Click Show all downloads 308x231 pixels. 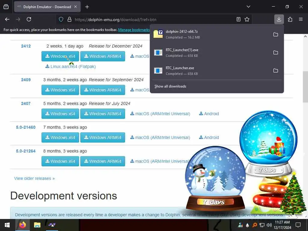[170, 86]
